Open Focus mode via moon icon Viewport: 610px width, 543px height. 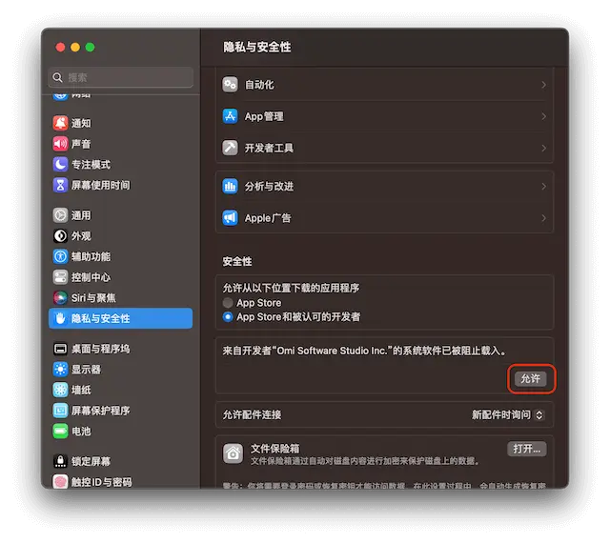point(61,164)
